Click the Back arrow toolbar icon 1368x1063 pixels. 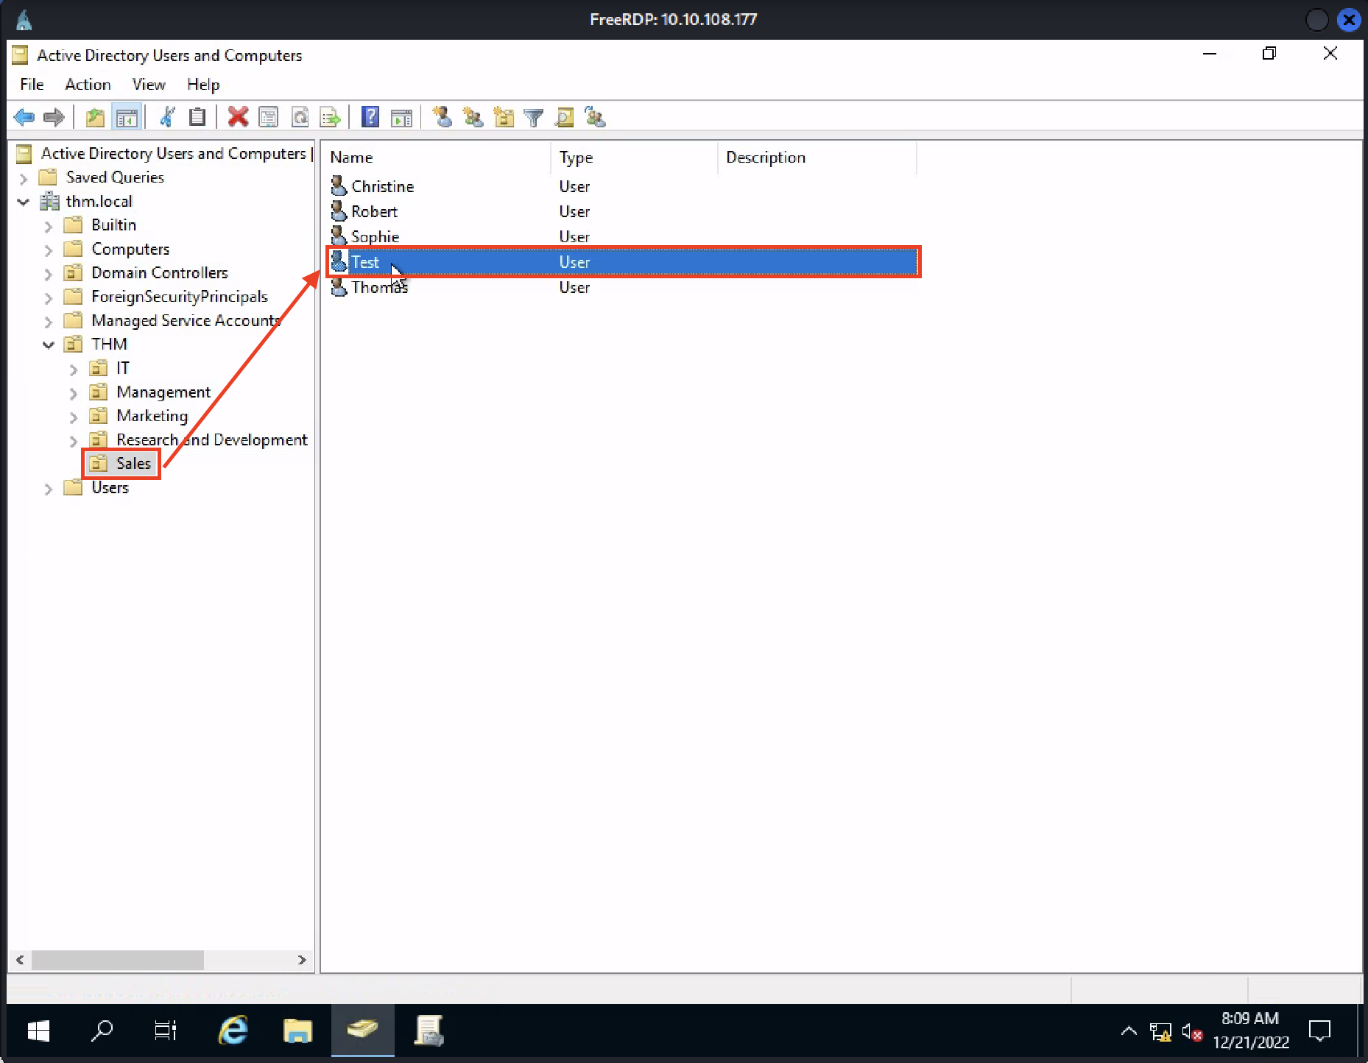[24, 117]
